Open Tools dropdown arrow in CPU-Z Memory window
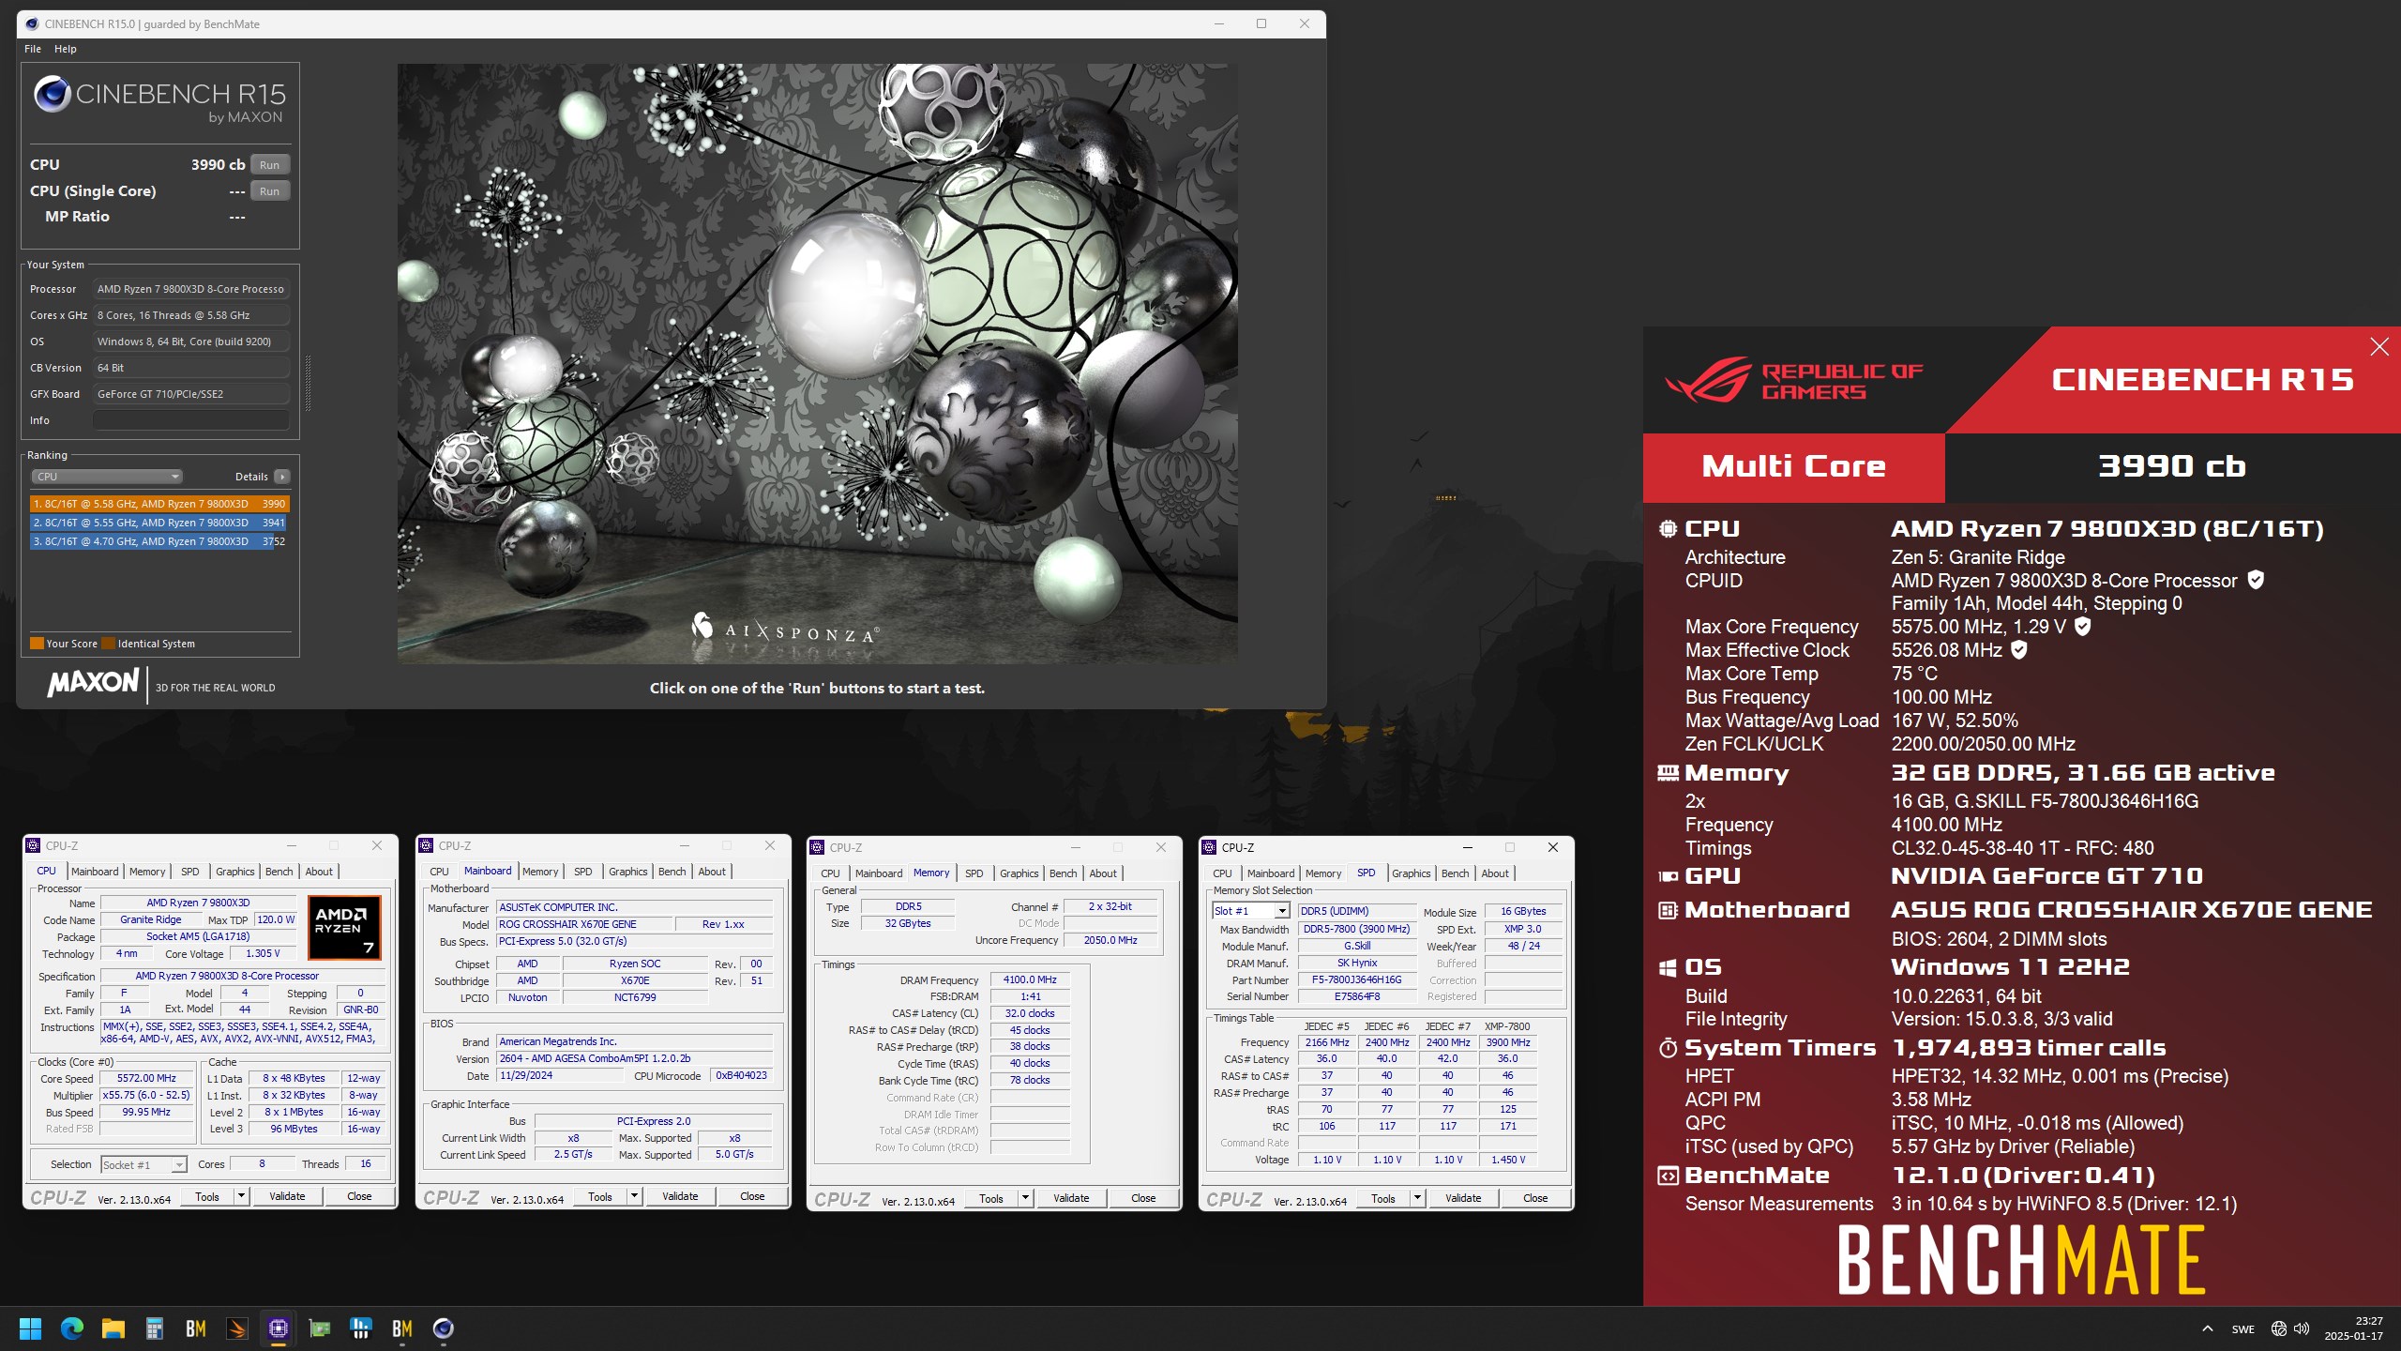The image size is (2401, 1351). click(1025, 1198)
